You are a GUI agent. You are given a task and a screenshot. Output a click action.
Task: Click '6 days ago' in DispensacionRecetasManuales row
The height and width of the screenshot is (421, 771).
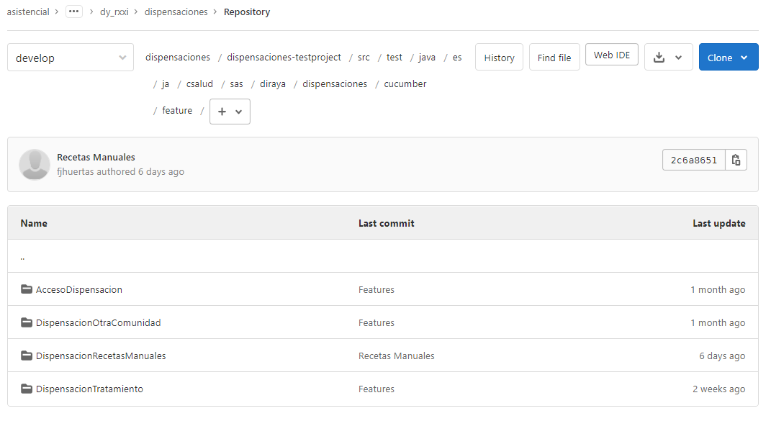(722, 356)
